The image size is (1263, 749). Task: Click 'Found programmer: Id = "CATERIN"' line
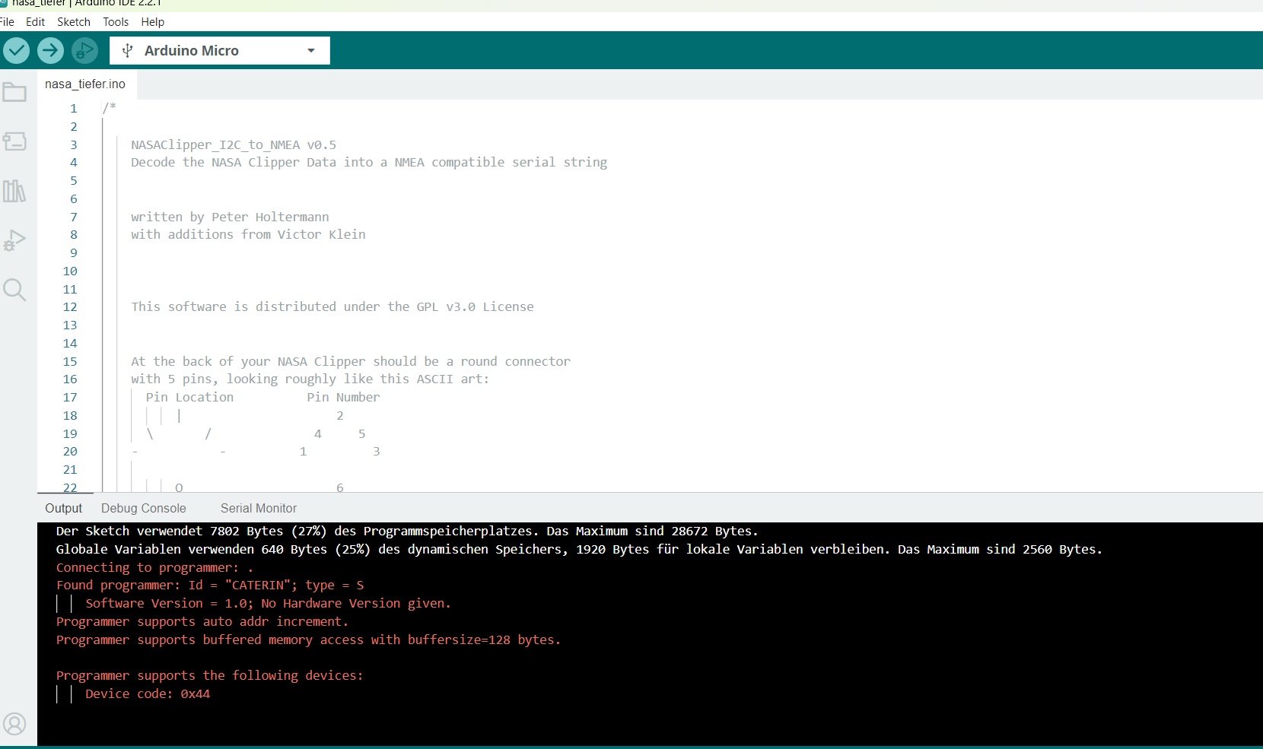tap(210, 586)
